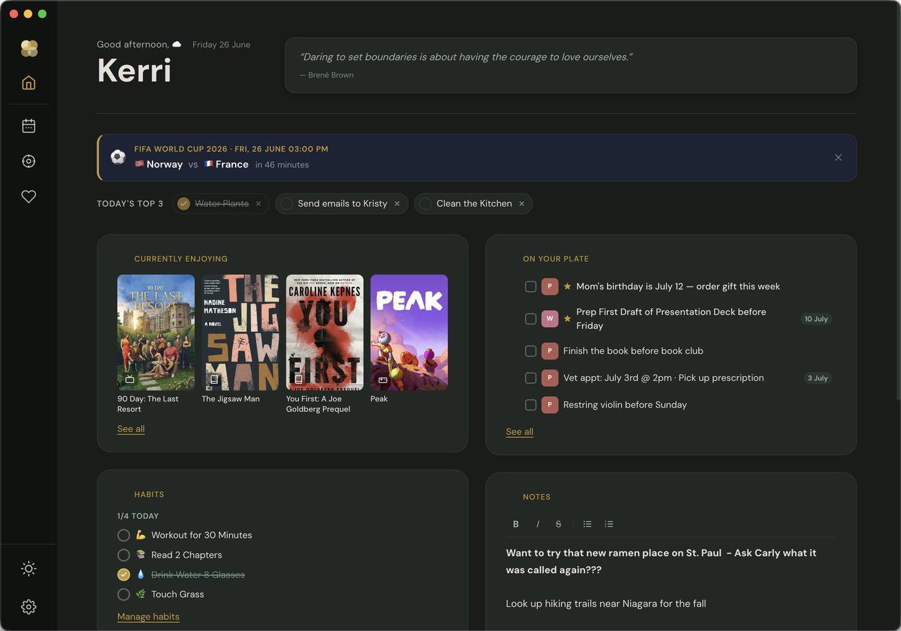Mark Send emails to Kristy done
Image resolution: width=901 pixels, height=631 pixels.
tap(287, 204)
